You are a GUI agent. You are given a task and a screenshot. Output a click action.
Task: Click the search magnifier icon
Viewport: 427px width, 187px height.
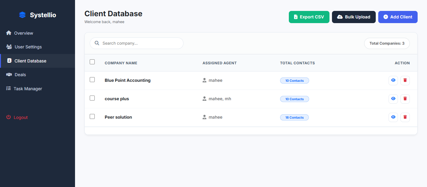pos(97,43)
